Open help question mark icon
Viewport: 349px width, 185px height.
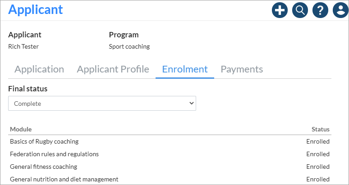pos(320,10)
